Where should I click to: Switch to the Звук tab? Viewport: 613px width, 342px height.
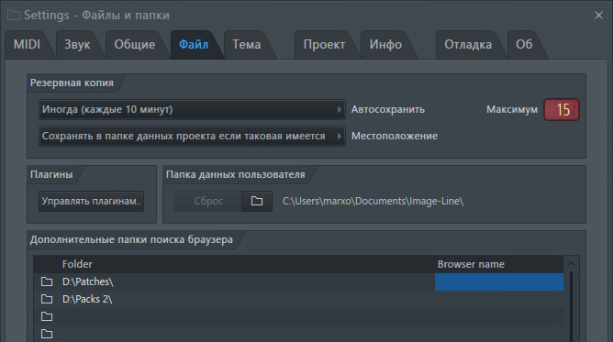[x=77, y=45]
